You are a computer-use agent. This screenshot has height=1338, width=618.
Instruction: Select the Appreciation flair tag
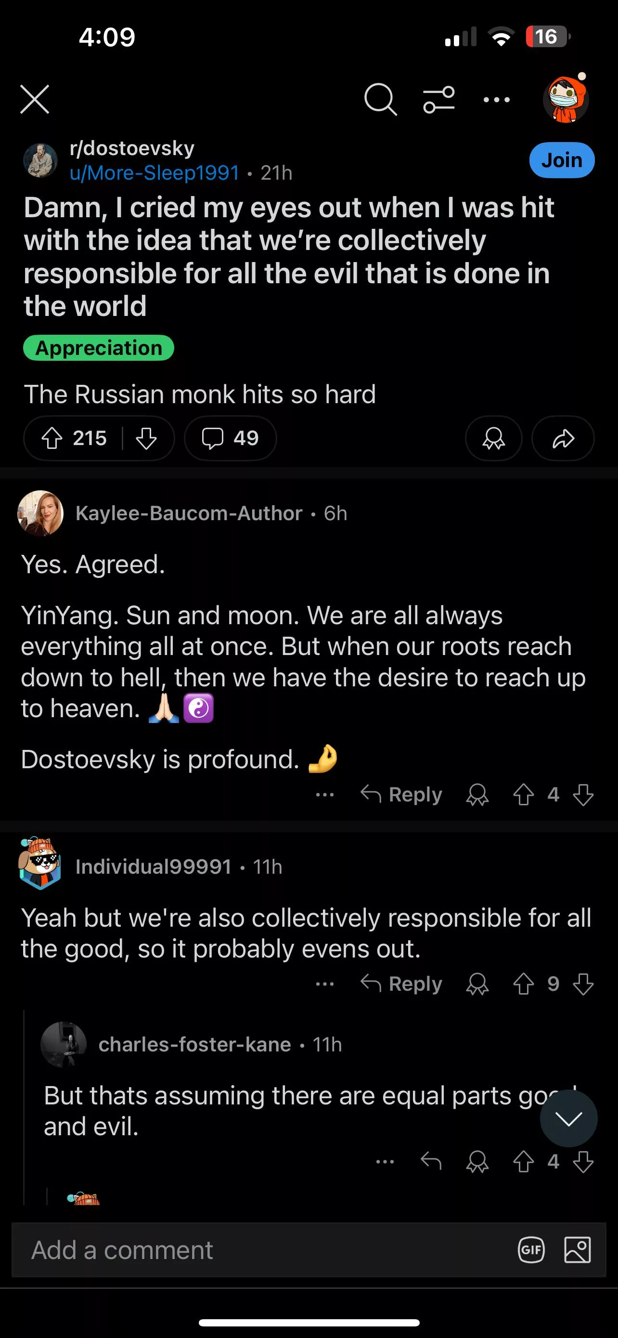pyautogui.click(x=99, y=348)
